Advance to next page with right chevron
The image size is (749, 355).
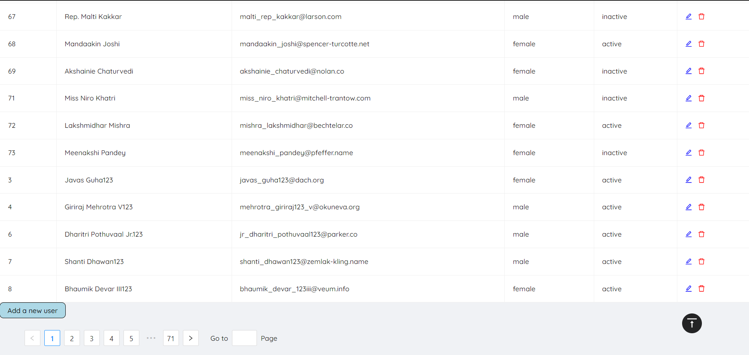(x=190, y=338)
